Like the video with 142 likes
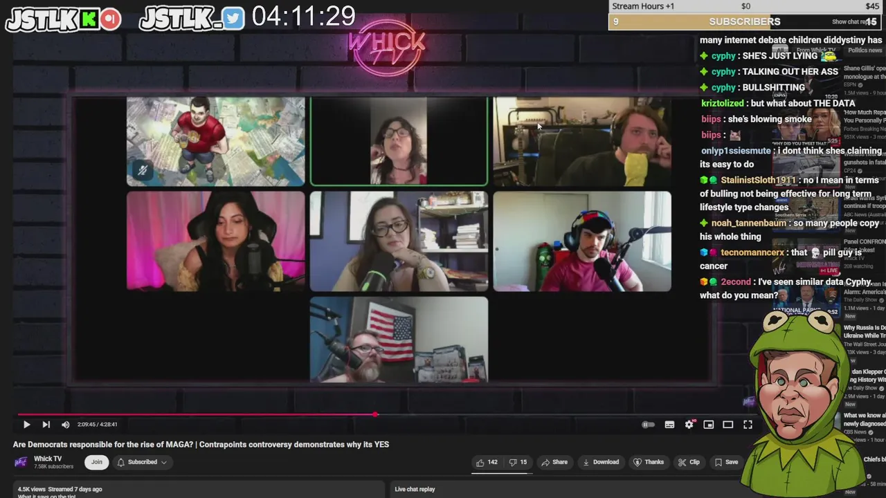 [487, 462]
